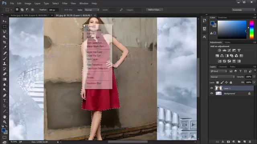This screenshot has width=257, height=144.
Task: Open the Opacity slider arrow
Action: pyautogui.click(x=254, y=77)
